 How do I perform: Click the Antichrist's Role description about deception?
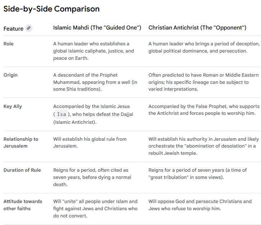pos(203,47)
